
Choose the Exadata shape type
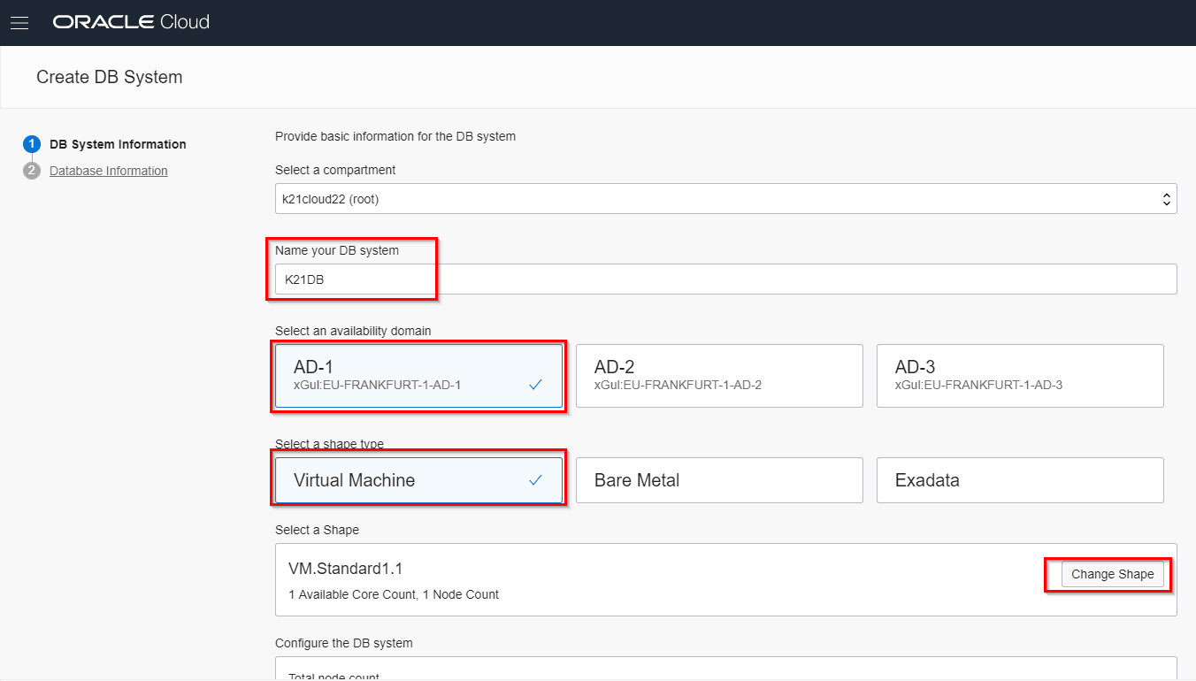1020,480
